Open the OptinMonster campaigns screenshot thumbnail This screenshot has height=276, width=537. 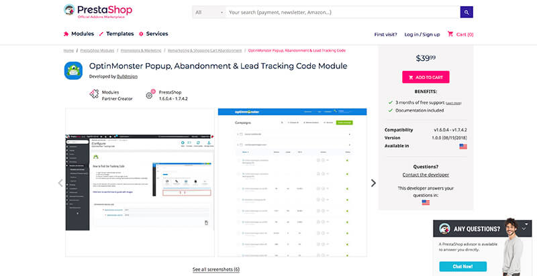[292, 182]
